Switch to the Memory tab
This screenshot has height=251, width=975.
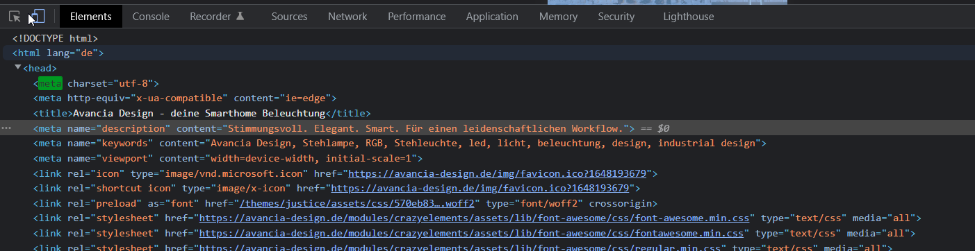coord(558,17)
